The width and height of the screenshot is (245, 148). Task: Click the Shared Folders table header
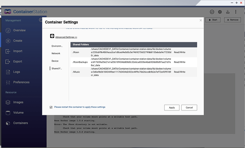pyautogui.click(x=134, y=44)
